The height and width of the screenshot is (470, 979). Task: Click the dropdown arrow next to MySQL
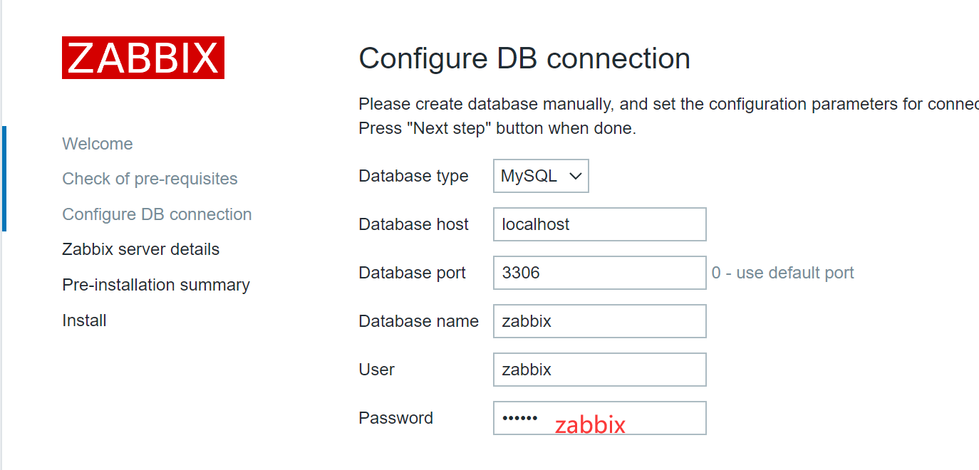[574, 175]
